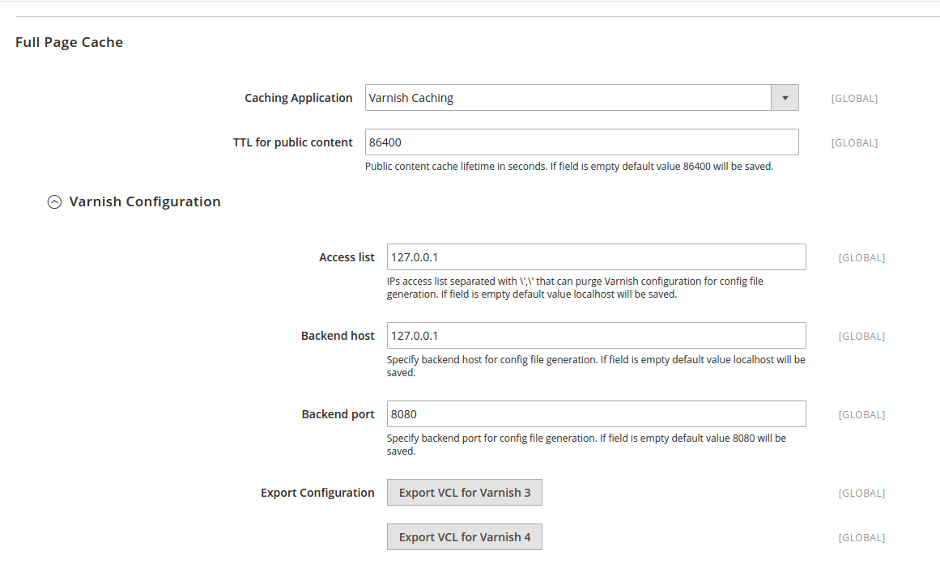
Task: Click GLOBAL scope next to Backend port
Action: [x=861, y=414]
